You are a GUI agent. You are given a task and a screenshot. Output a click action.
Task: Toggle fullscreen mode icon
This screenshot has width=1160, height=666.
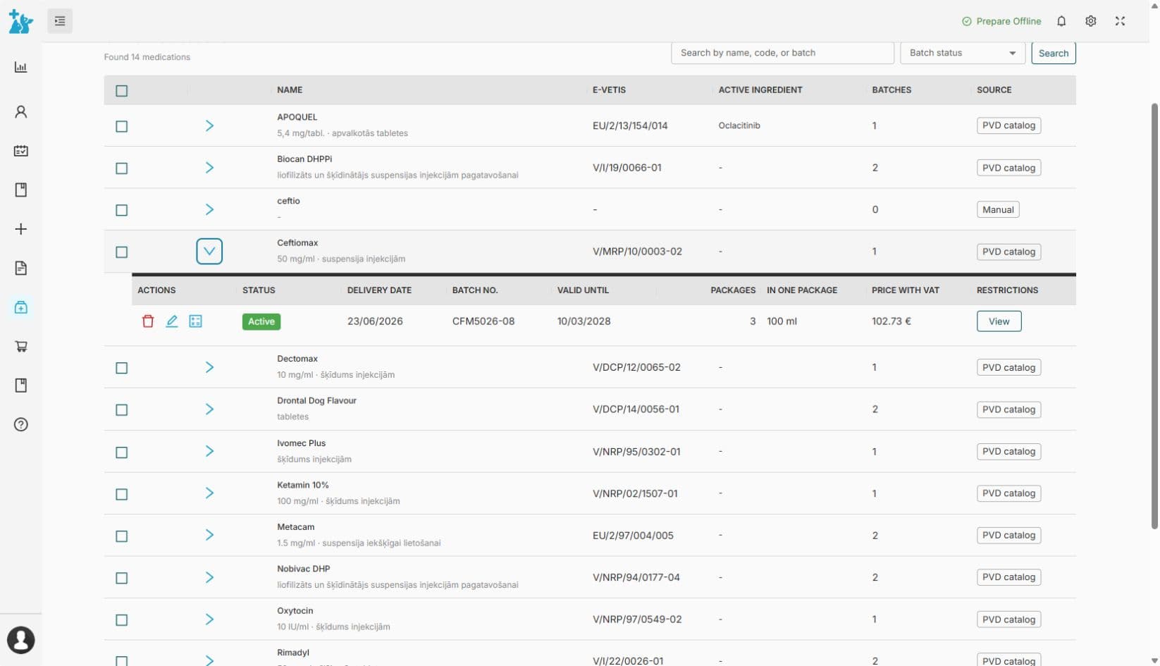click(1120, 21)
